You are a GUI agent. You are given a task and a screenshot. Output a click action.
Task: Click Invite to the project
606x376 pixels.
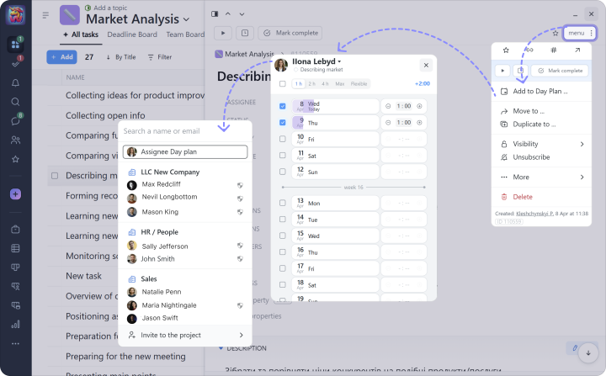pos(164,335)
